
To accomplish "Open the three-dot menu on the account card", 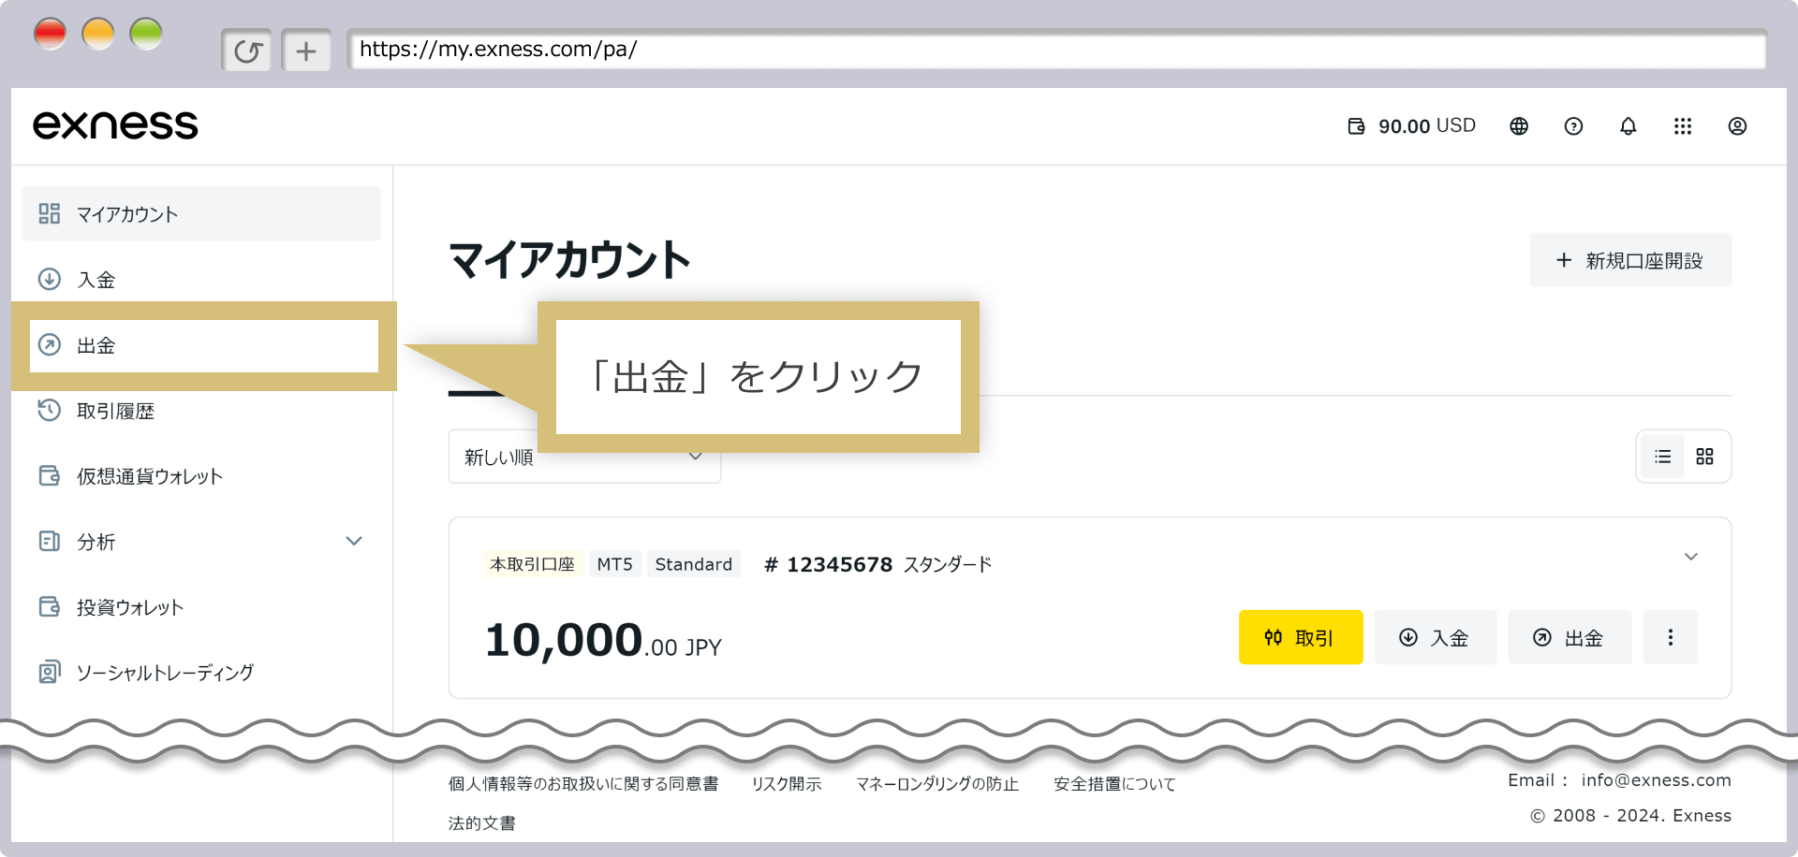I will pos(1671,637).
